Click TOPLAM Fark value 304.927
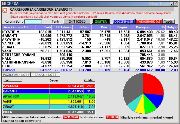180x124 pixels. [x=45, y=70]
